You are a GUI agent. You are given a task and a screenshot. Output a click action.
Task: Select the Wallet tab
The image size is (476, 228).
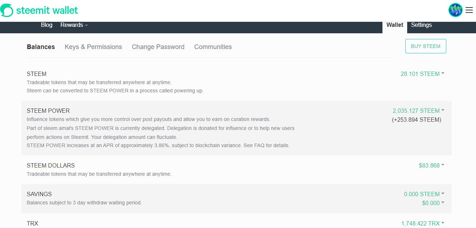coord(395,25)
